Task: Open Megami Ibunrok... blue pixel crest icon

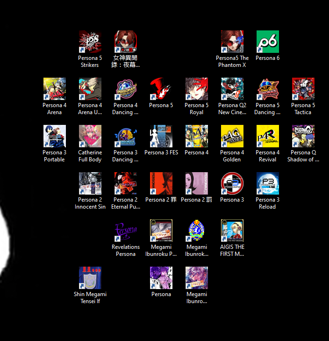Action: point(197,231)
